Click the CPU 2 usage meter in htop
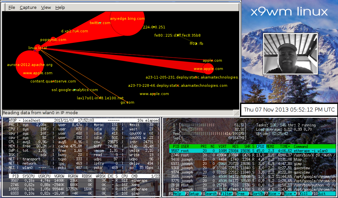Image resolution: width=338 pixels, height=198 pixels. (x=210, y=129)
